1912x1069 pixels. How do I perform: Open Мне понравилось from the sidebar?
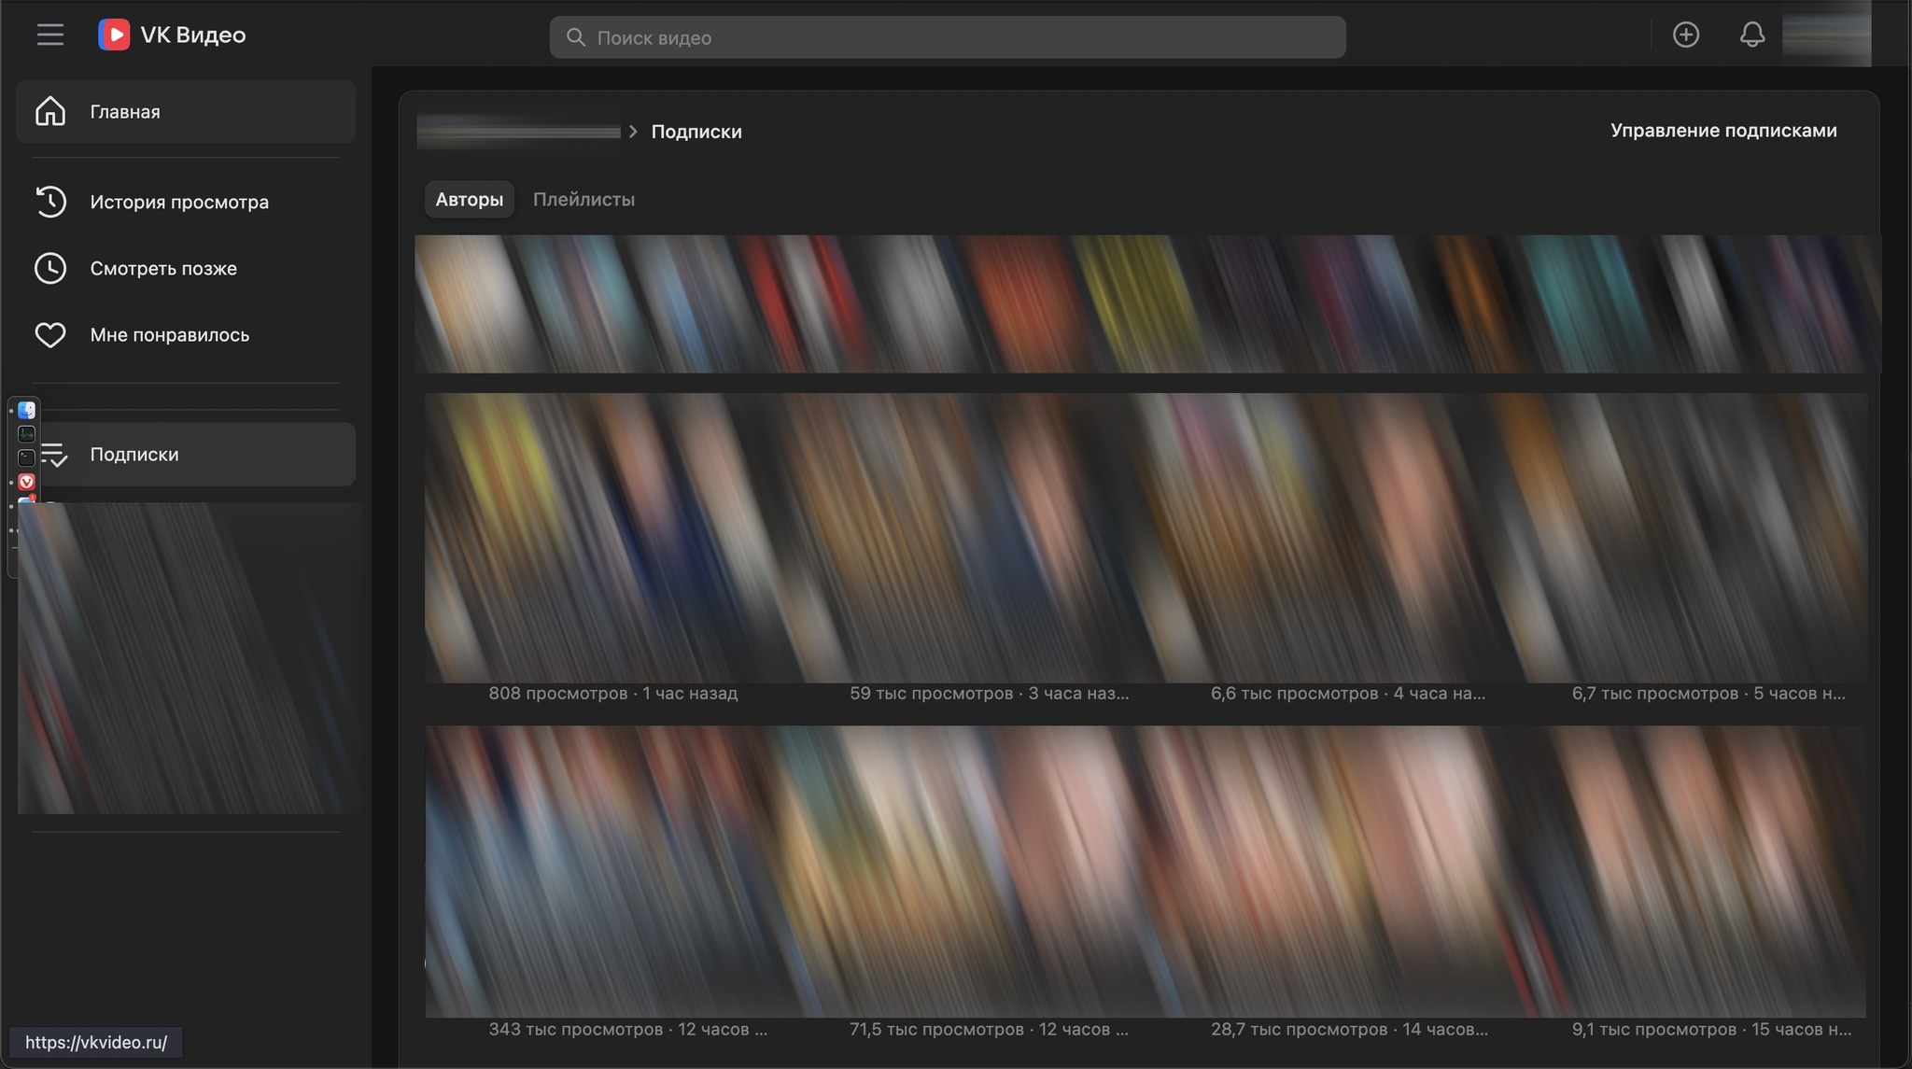[169, 335]
